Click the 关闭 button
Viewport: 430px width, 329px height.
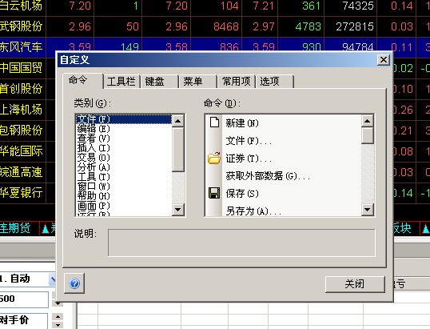click(355, 284)
